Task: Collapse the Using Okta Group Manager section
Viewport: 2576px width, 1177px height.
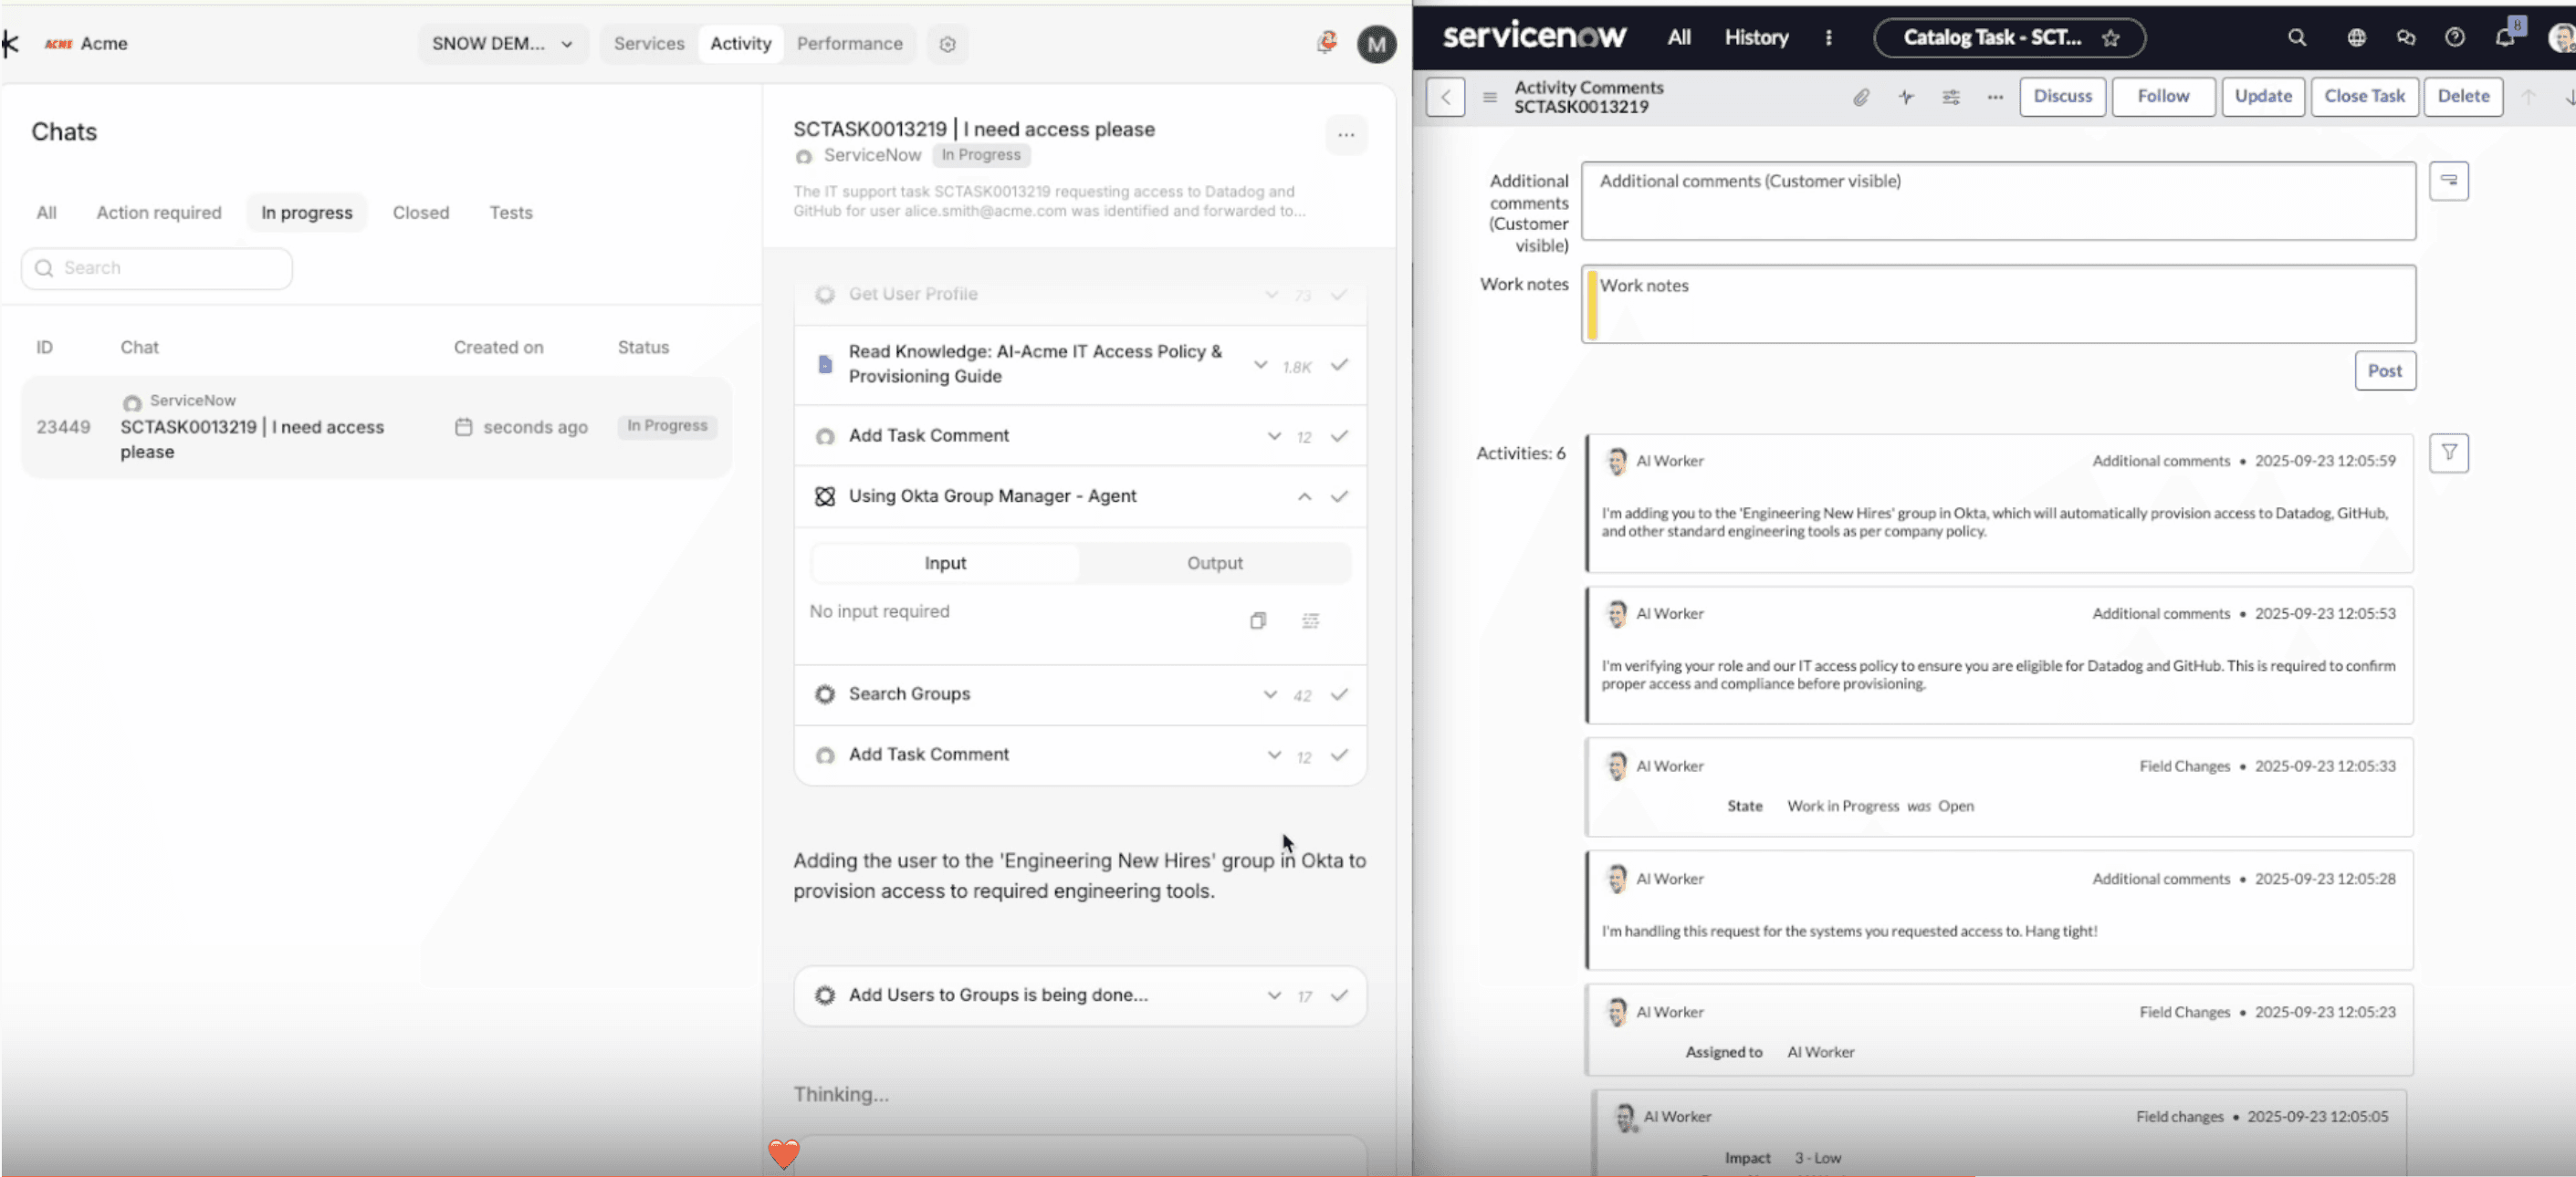Action: (x=1303, y=496)
